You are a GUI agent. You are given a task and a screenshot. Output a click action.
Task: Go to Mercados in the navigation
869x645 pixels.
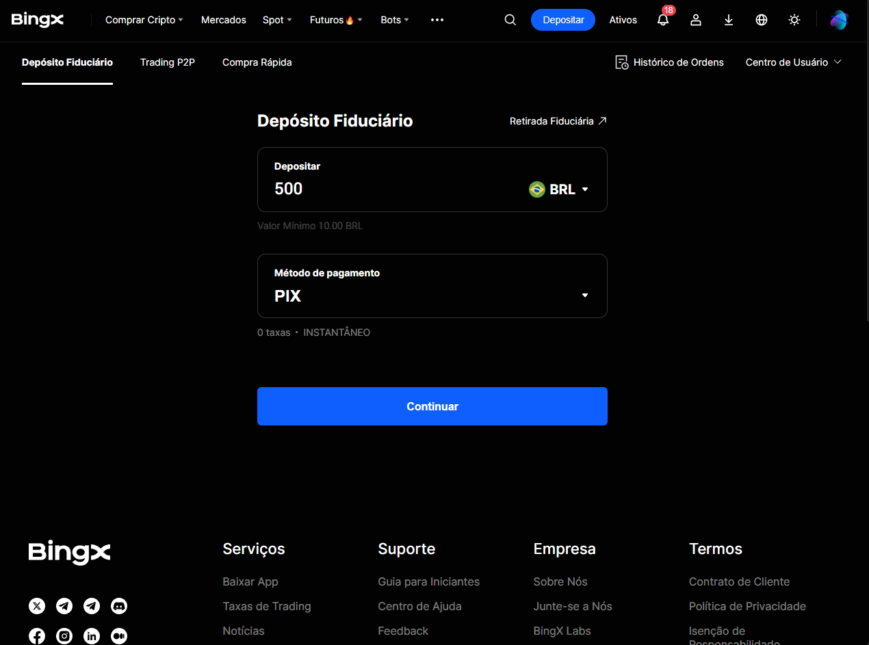224,20
